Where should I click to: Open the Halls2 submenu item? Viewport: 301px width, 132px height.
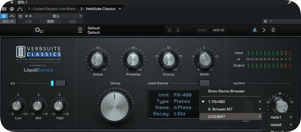278,125
